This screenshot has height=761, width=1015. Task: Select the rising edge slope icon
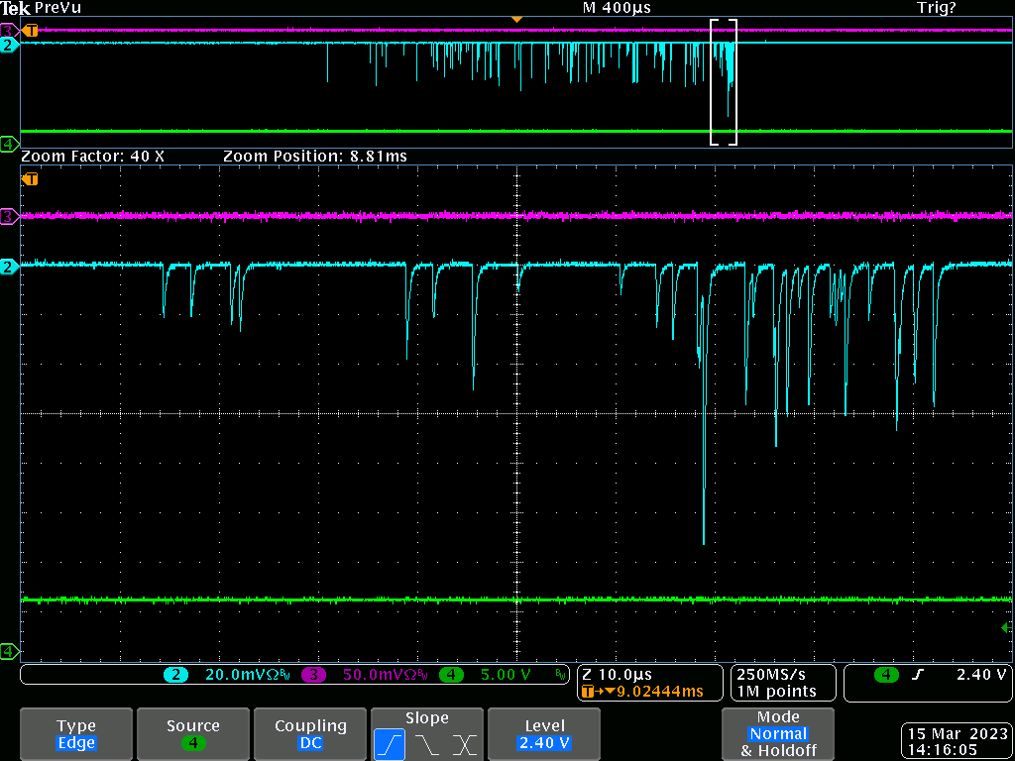pos(389,744)
